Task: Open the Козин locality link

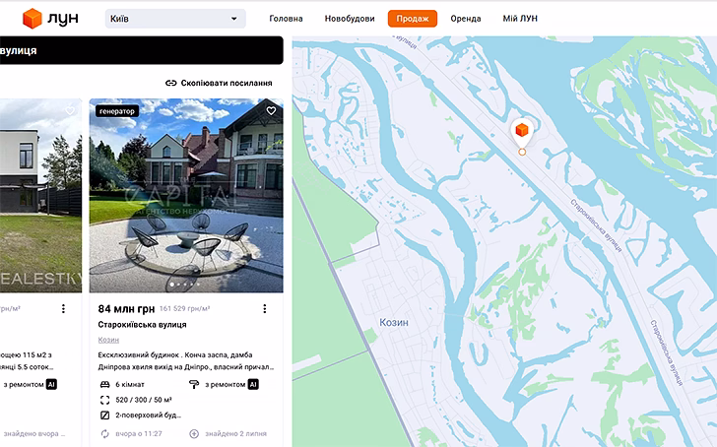Action: (x=108, y=340)
